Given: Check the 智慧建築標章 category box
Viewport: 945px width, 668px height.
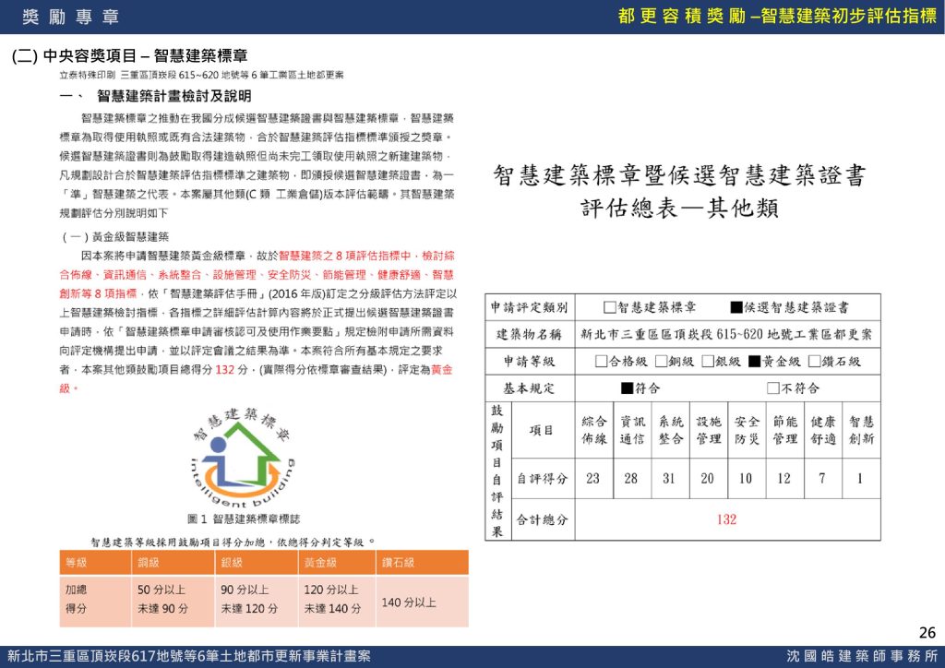Looking at the screenshot, I should click(610, 307).
